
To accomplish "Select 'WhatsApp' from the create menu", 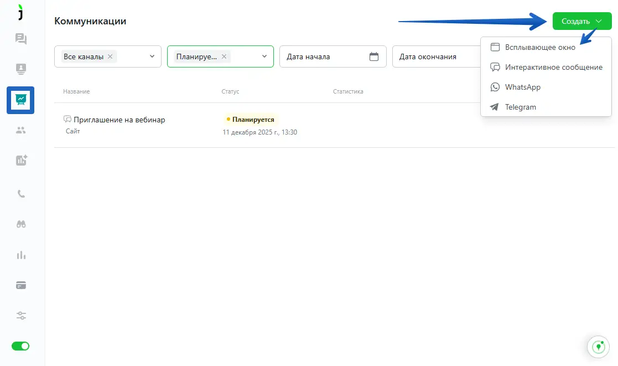I will coord(522,87).
